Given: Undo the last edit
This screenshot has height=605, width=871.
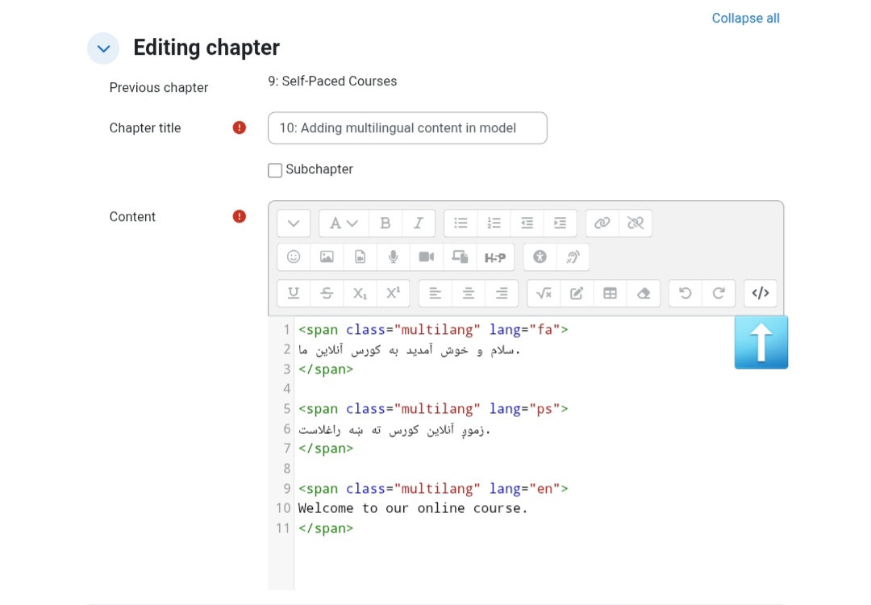Looking at the screenshot, I should (686, 294).
